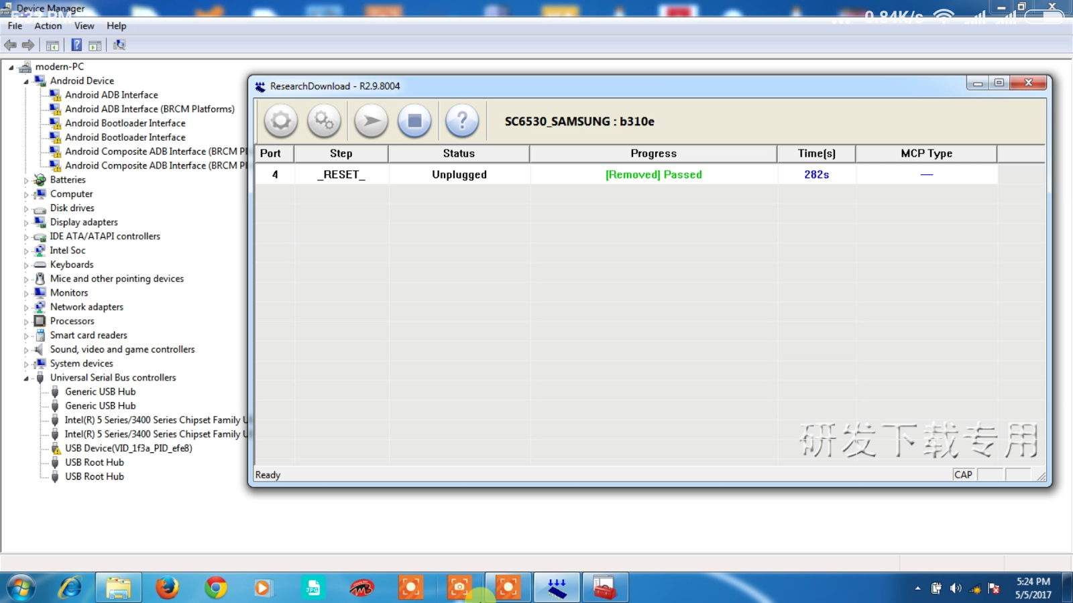This screenshot has width=1073, height=603.
Task: Open the Action menu
Action: coord(48,25)
